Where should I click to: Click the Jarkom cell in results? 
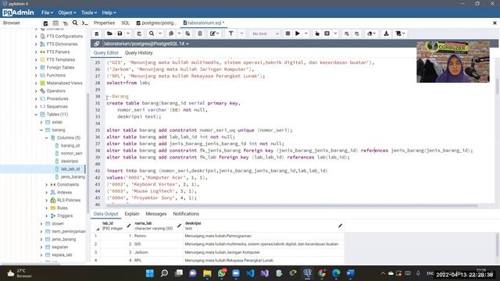(158, 252)
